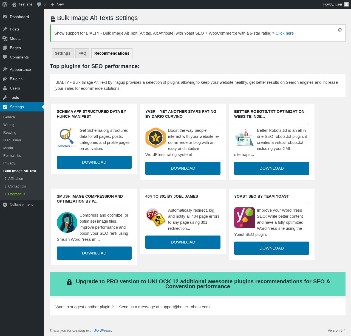Switch to the FAQ tab

point(82,53)
